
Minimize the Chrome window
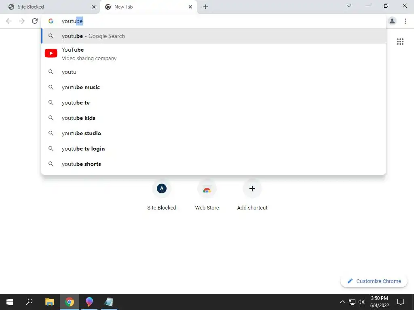click(x=367, y=6)
